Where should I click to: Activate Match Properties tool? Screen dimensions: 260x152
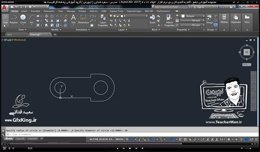(x=169, y=21)
